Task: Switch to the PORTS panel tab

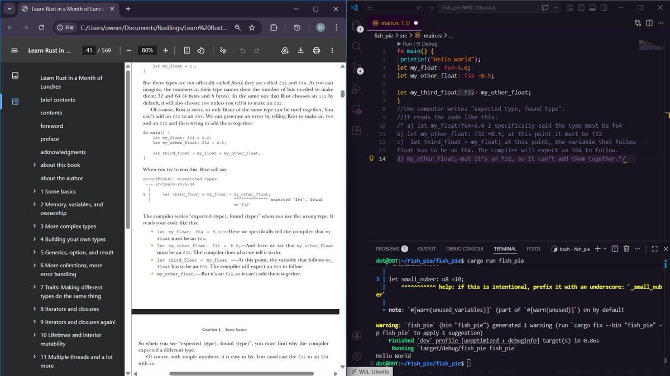Action: click(534, 249)
